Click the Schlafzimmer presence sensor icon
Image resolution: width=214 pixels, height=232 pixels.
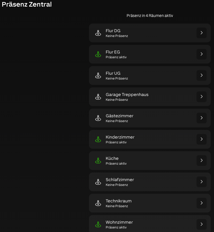click(x=98, y=182)
